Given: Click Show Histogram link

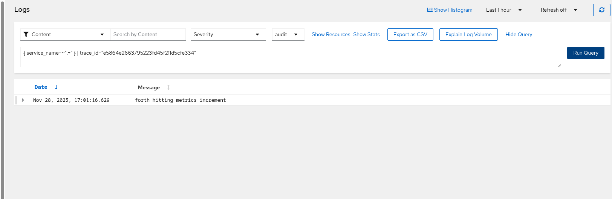Looking at the screenshot, I should click(453, 10).
